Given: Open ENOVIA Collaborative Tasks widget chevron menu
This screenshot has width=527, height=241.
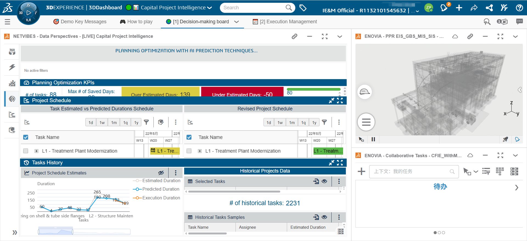Looking at the screenshot, I should 515,156.
